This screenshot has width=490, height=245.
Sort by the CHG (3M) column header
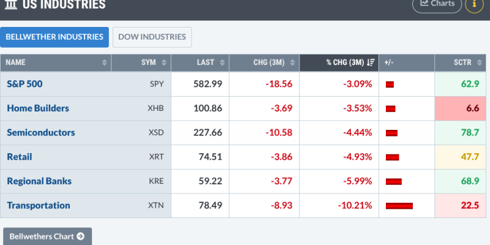click(265, 62)
